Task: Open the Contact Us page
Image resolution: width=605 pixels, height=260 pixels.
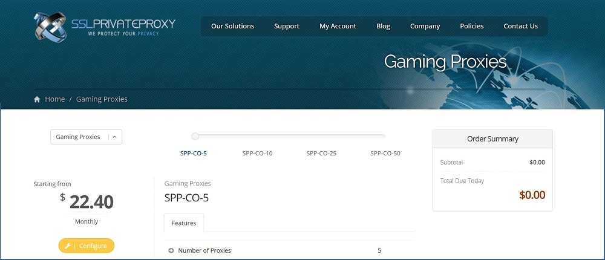Action: (520, 26)
